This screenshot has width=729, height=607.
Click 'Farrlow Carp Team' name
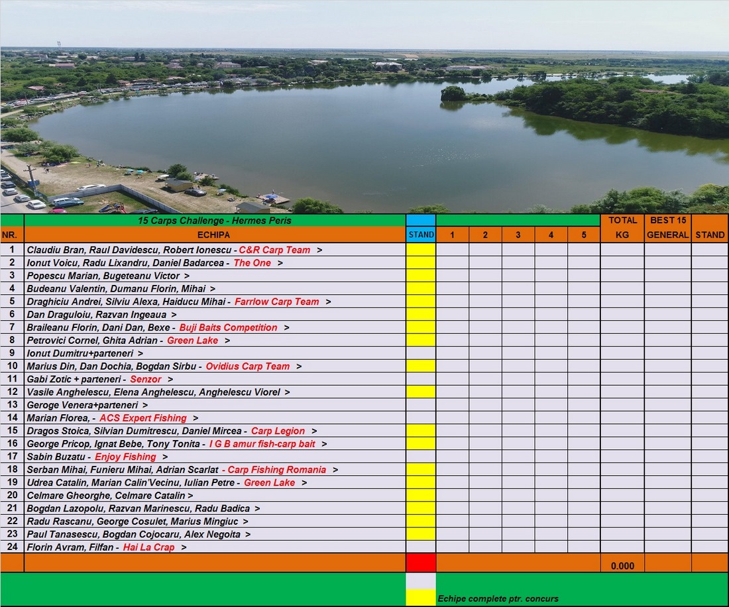coord(276,302)
